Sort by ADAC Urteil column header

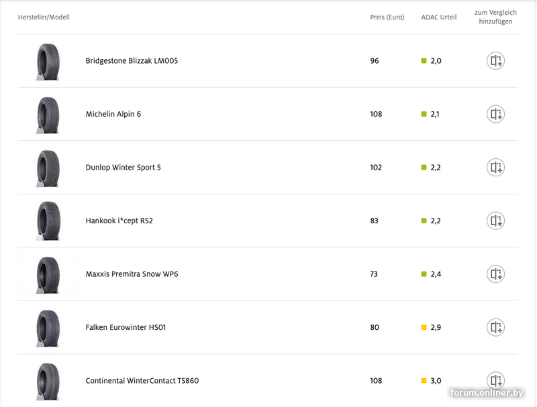pos(439,17)
